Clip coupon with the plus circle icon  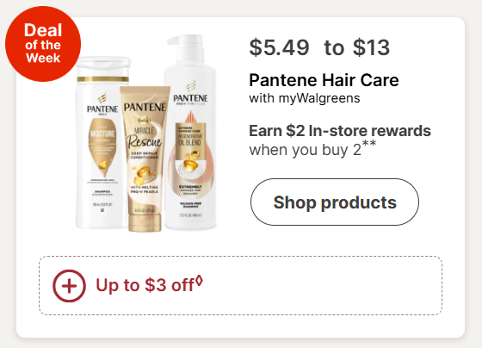[69, 286]
